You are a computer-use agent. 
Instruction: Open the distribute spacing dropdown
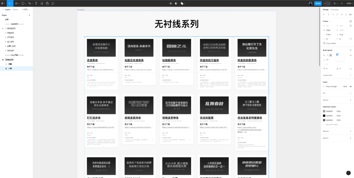pyautogui.click(x=351, y=14)
